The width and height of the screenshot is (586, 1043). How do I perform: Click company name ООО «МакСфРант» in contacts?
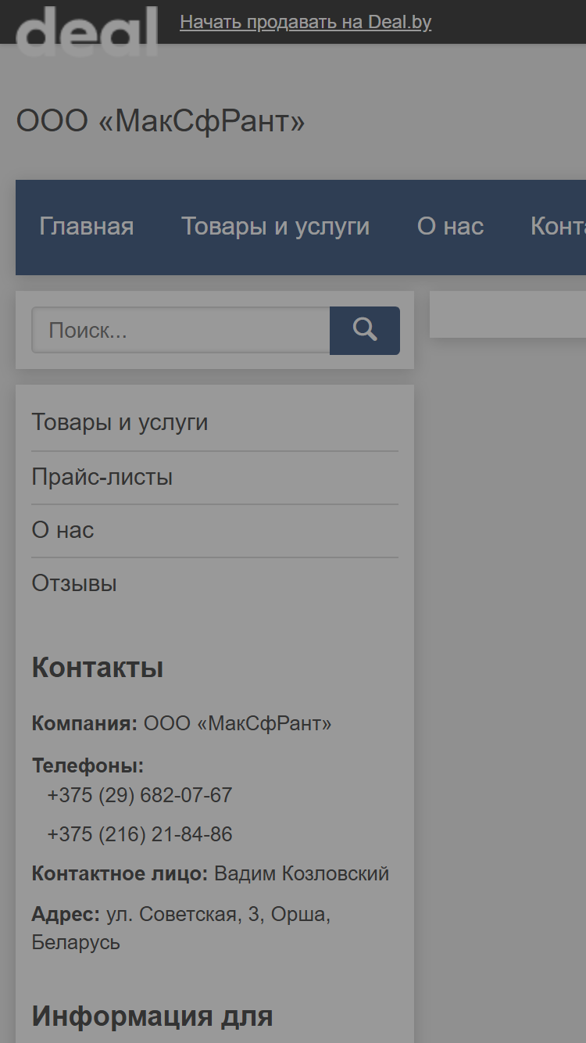click(238, 723)
